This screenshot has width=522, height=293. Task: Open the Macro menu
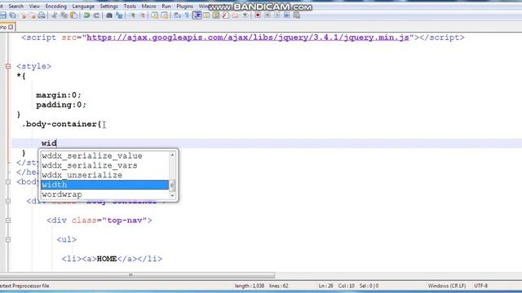148,7
